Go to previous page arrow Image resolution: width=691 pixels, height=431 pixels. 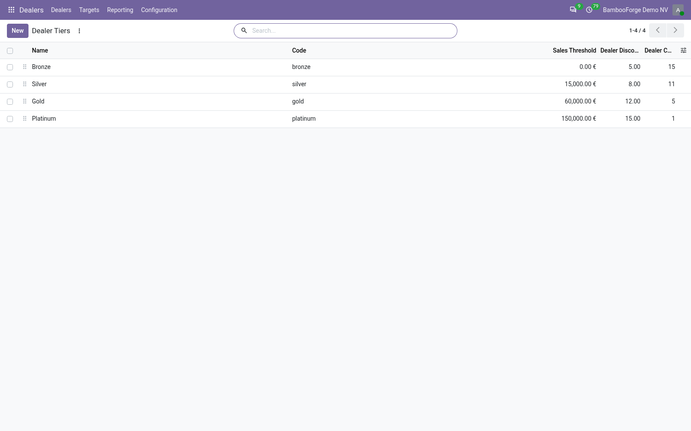pyautogui.click(x=658, y=31)
